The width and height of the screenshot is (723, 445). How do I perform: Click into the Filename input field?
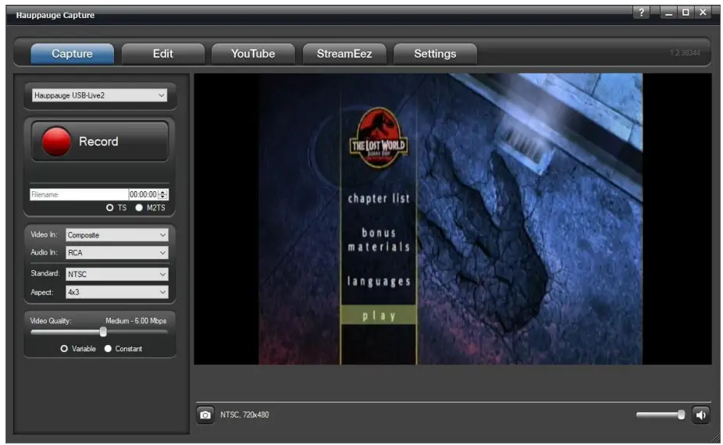click(79, 194)
